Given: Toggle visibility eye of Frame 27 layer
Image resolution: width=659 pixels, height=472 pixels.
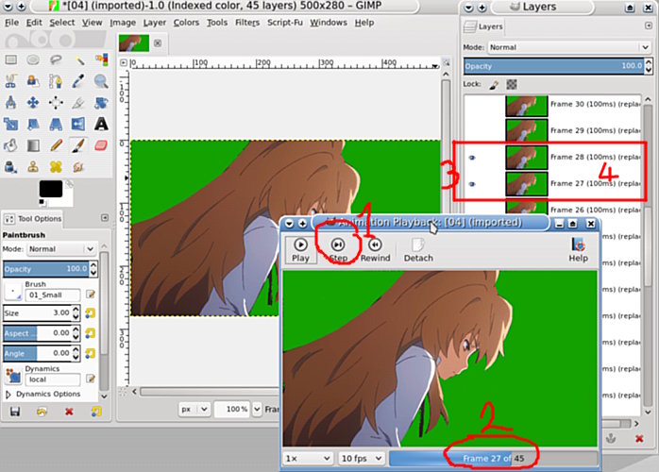Looking at the screenshot, I should 472,184.
